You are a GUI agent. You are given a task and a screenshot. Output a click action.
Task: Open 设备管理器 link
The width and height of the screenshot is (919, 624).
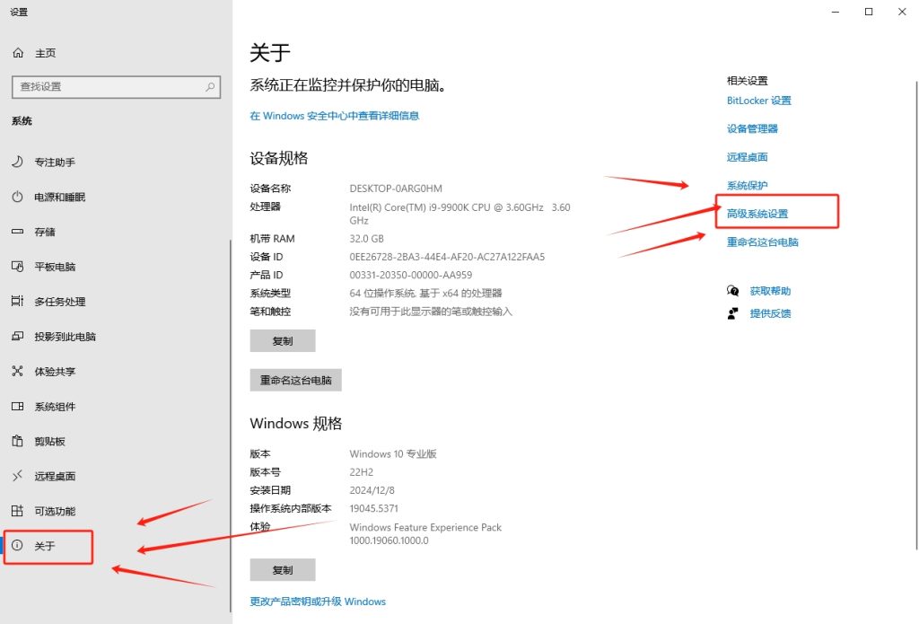pyautogui.click(x=752, y=128)
